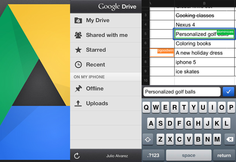Screen dimensions: 236x162
Task: Select row header 8
Action: 146,62
